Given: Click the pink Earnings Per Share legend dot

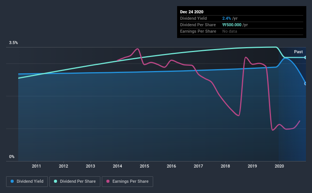Looking at the screenshot, I should pos(108,181).
